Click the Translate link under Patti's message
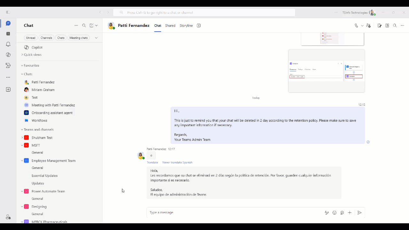409x230 pixels. click(152, 162)
